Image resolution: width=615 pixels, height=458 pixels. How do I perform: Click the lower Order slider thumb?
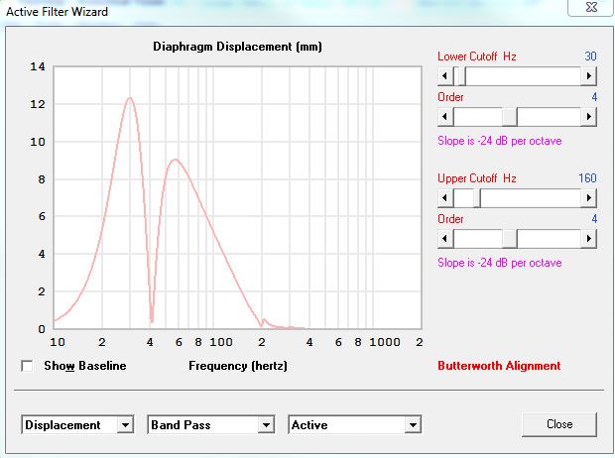click(510, 116)
